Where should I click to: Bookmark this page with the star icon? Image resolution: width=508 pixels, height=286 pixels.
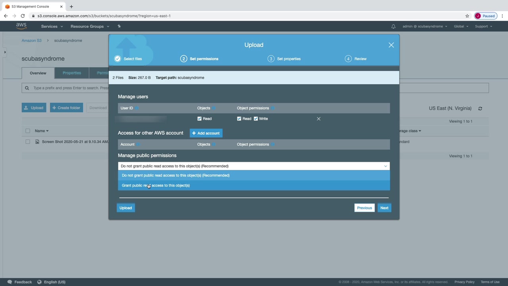[x=467, y=16]
